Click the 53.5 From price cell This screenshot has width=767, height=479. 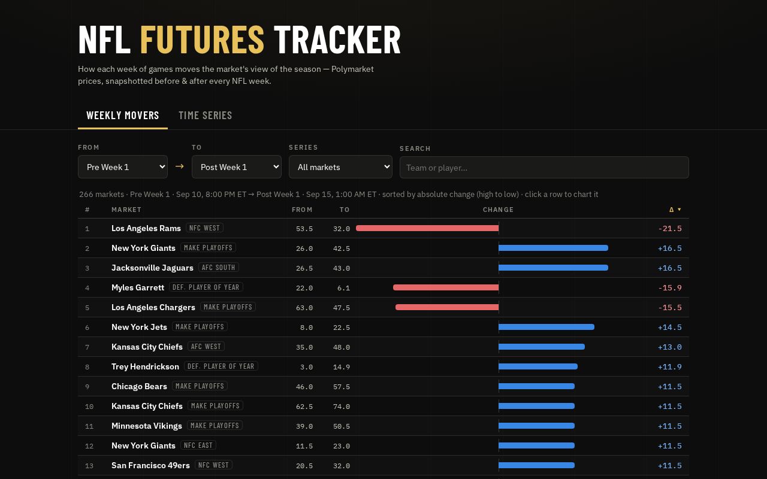(304, 229)
